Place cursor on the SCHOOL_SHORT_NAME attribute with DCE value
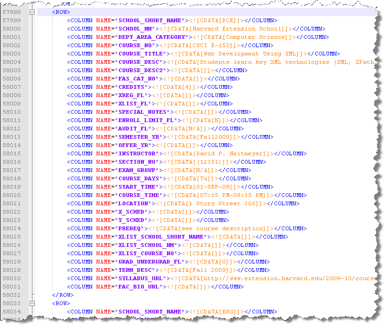384x325 pixels. [150, 20]
